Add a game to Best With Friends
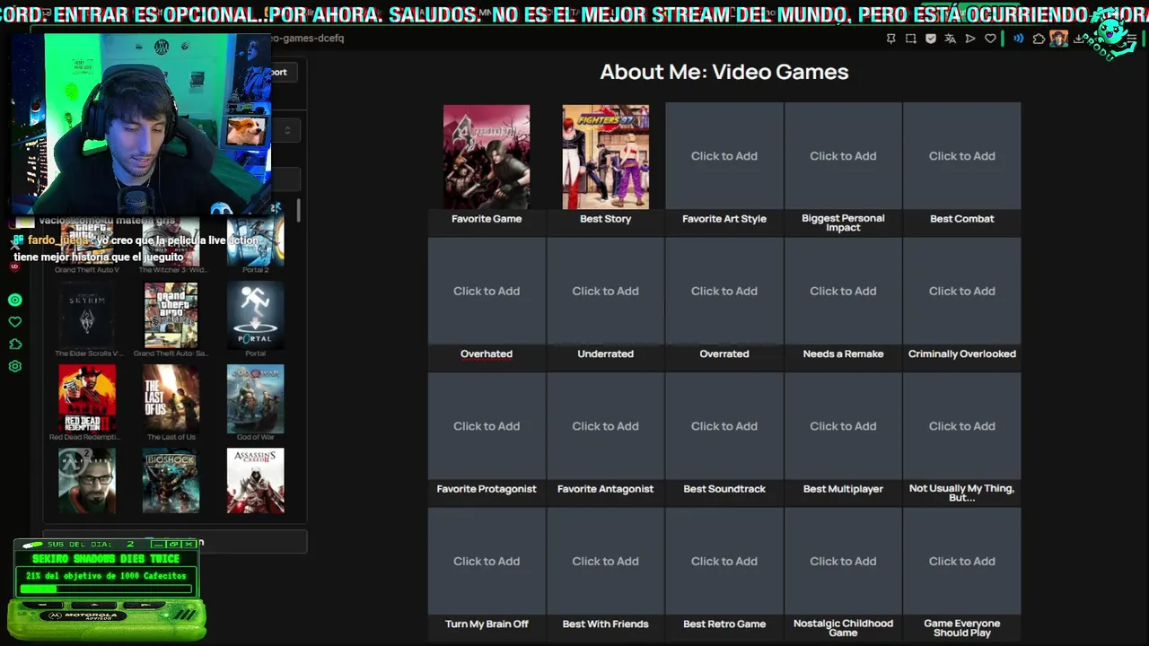Screen dimensions: 1149x646 [605, 561]
